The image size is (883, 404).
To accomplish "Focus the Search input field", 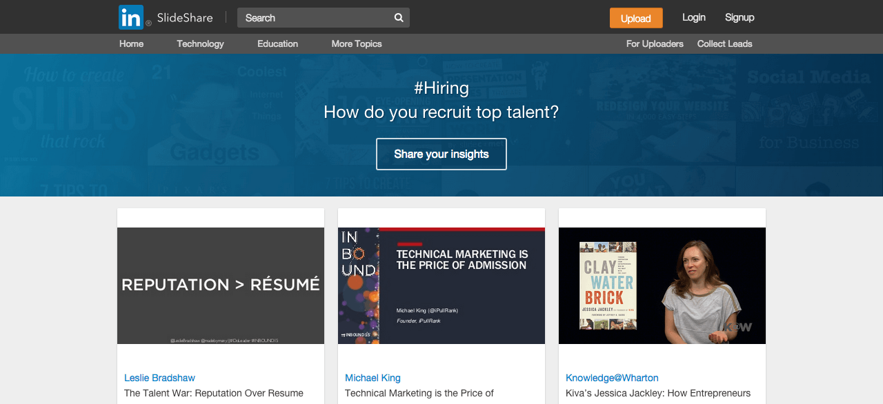I will coord(314,18).
